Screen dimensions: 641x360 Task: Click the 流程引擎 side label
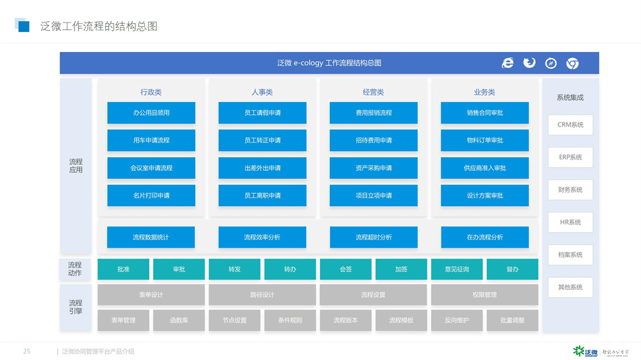pos(76,307)
